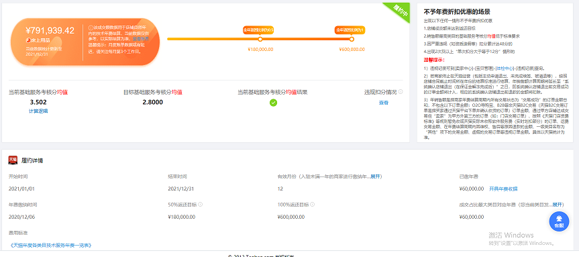The image size is (579, 257).
Task: Show info tooltip beside 100%返还目标
Action: pos(313,204)
